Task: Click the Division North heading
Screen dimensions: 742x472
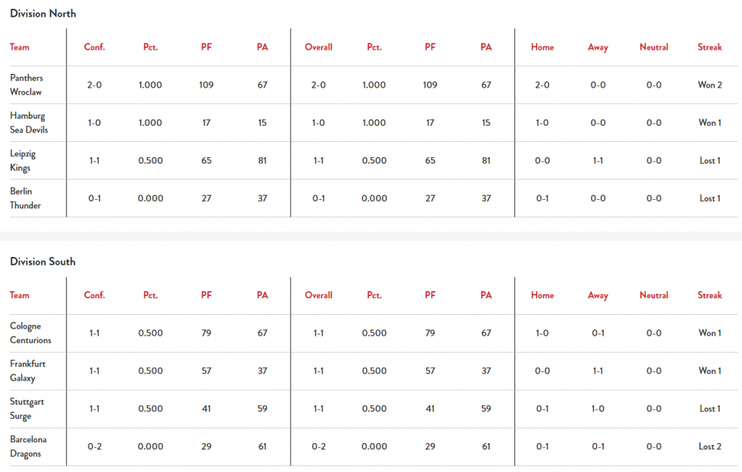Action: (43, 14)
